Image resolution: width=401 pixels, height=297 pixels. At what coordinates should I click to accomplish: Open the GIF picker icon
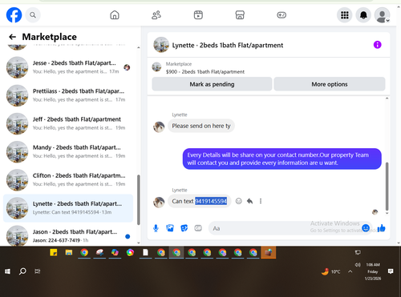(x=198, y=228)
